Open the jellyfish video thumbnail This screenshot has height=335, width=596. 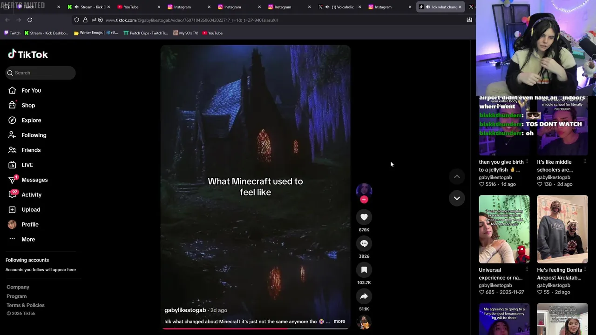click(504, 126)
